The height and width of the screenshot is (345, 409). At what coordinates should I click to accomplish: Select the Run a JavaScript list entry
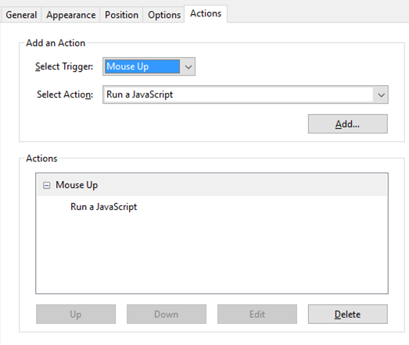click(103, 207)
